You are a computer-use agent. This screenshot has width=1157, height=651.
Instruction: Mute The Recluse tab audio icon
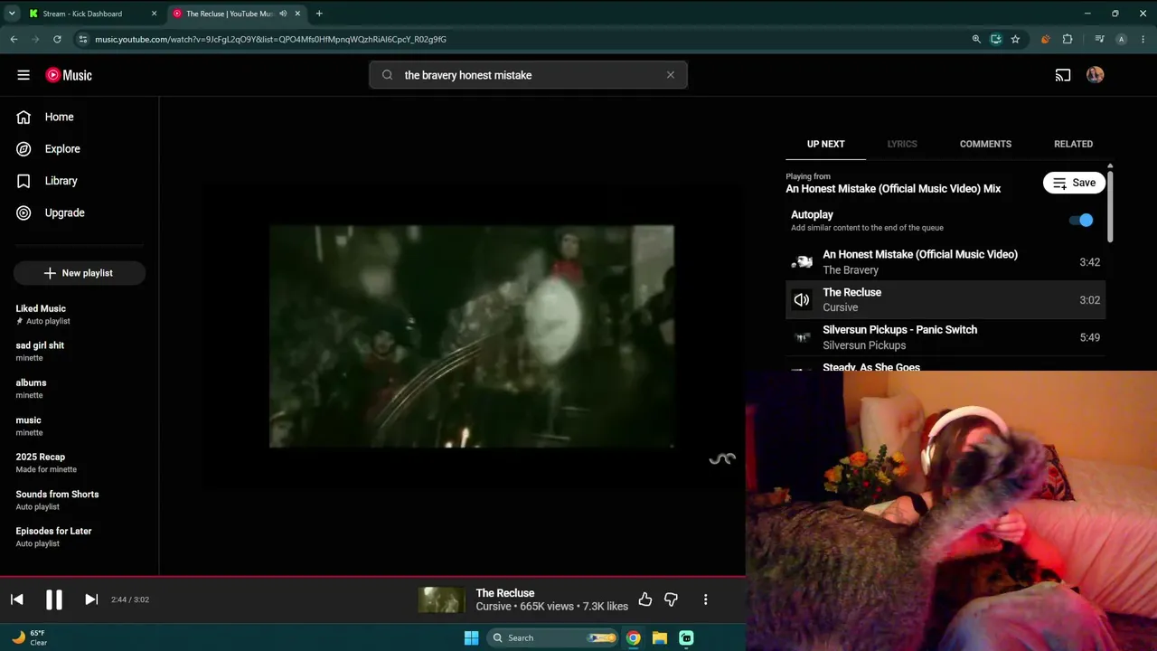(x=283, y=14)
